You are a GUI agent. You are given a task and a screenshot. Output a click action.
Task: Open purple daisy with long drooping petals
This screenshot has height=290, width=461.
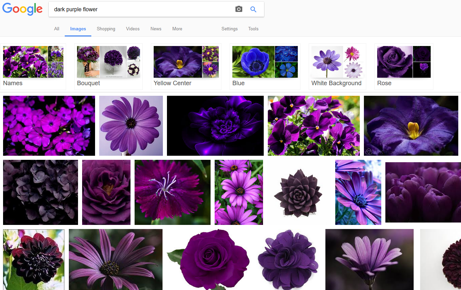point(116,260)
